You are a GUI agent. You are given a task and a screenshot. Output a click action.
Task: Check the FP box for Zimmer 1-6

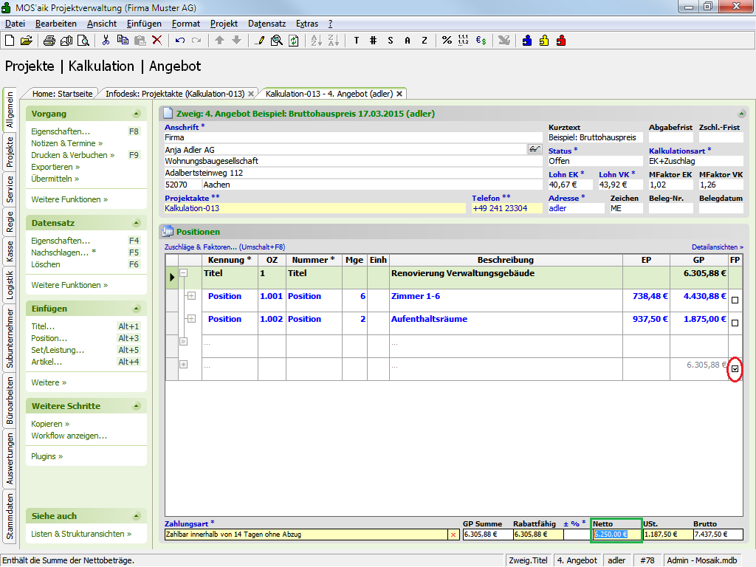735,300
